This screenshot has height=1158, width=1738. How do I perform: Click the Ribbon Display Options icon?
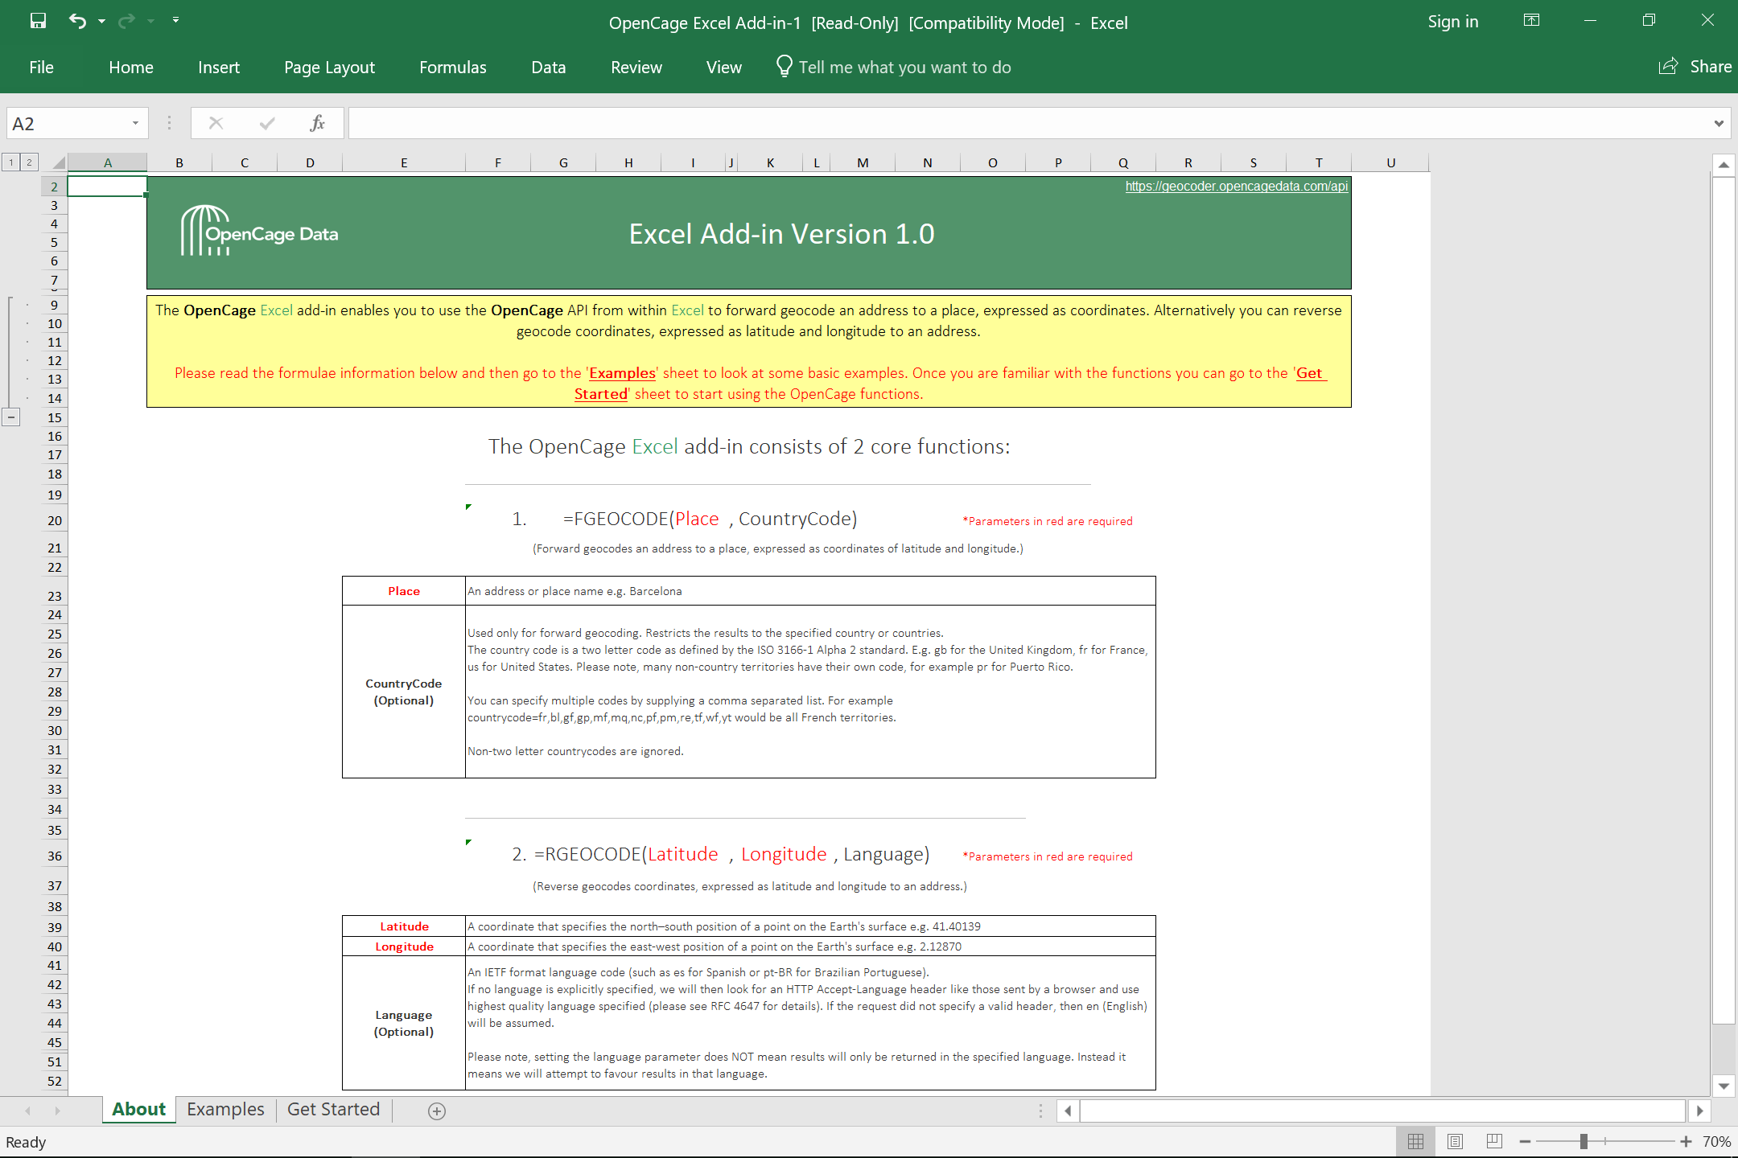(1531, 22)
